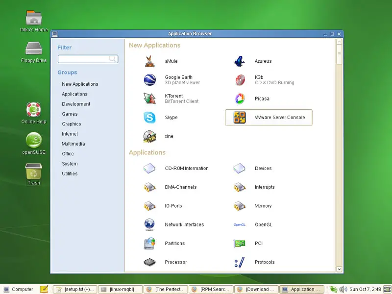This screenshot has height=294, width=392.
Task: Launch the xine media player icon
Action: point(149,136)
